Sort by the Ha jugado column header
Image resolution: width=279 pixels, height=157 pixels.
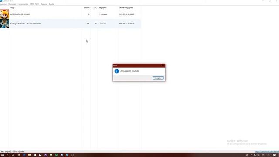coord(102,8)
